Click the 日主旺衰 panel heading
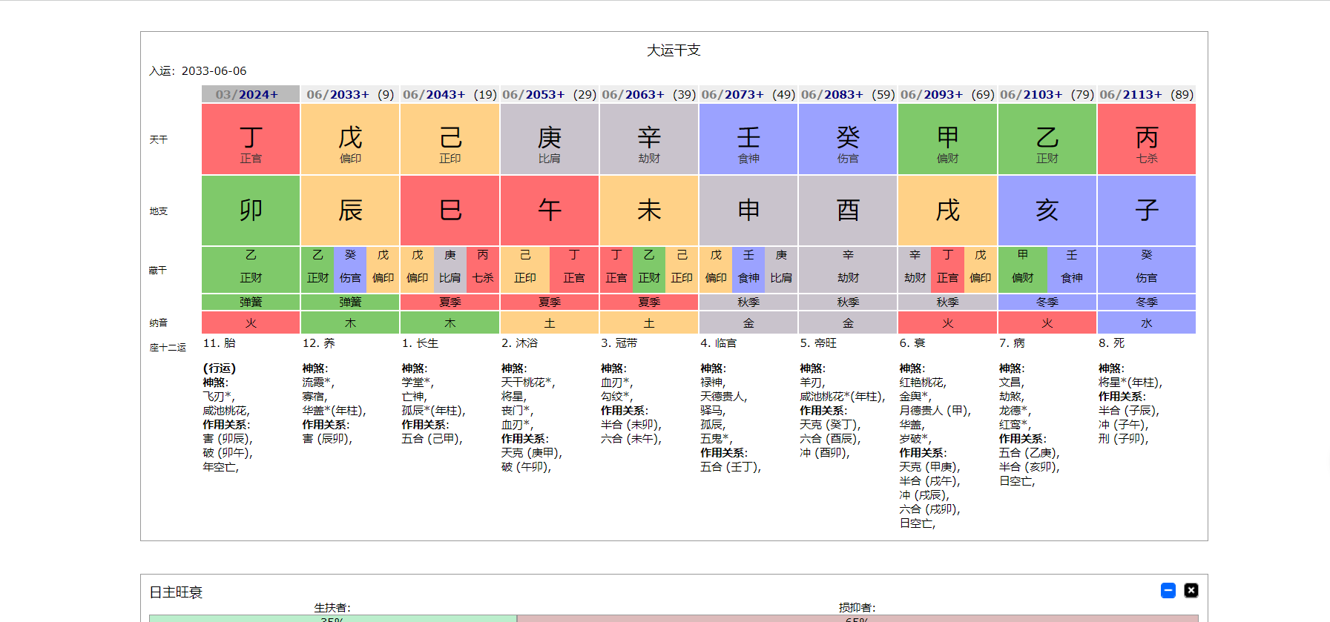Screen dimensions: 1330x622 (x=176, y=592)
